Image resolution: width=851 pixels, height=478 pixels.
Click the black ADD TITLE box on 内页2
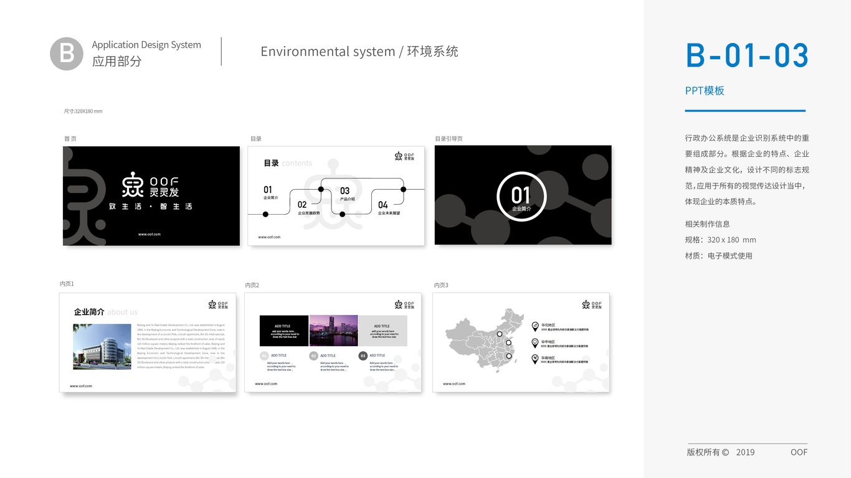click(284, 330)
